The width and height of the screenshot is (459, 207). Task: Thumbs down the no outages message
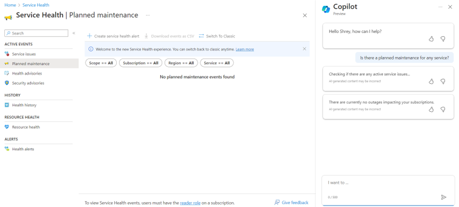pos(443,109)
